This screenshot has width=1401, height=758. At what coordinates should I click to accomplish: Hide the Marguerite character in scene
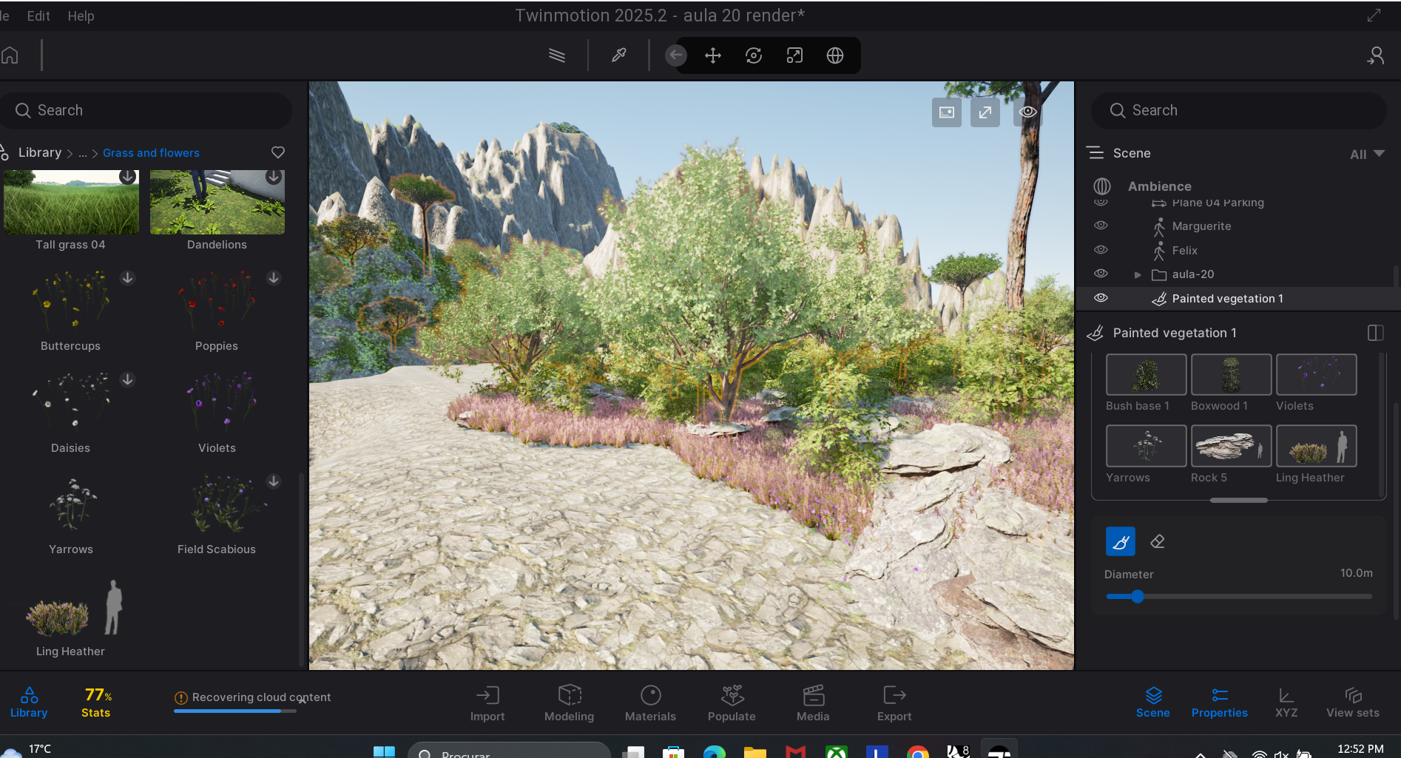click(x=1101, y=226)
